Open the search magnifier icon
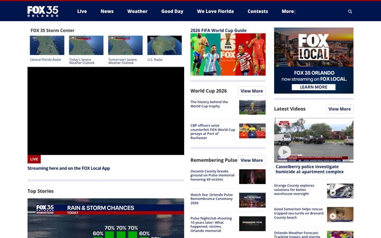Viewport: 381px width, 238px height. 350,12
